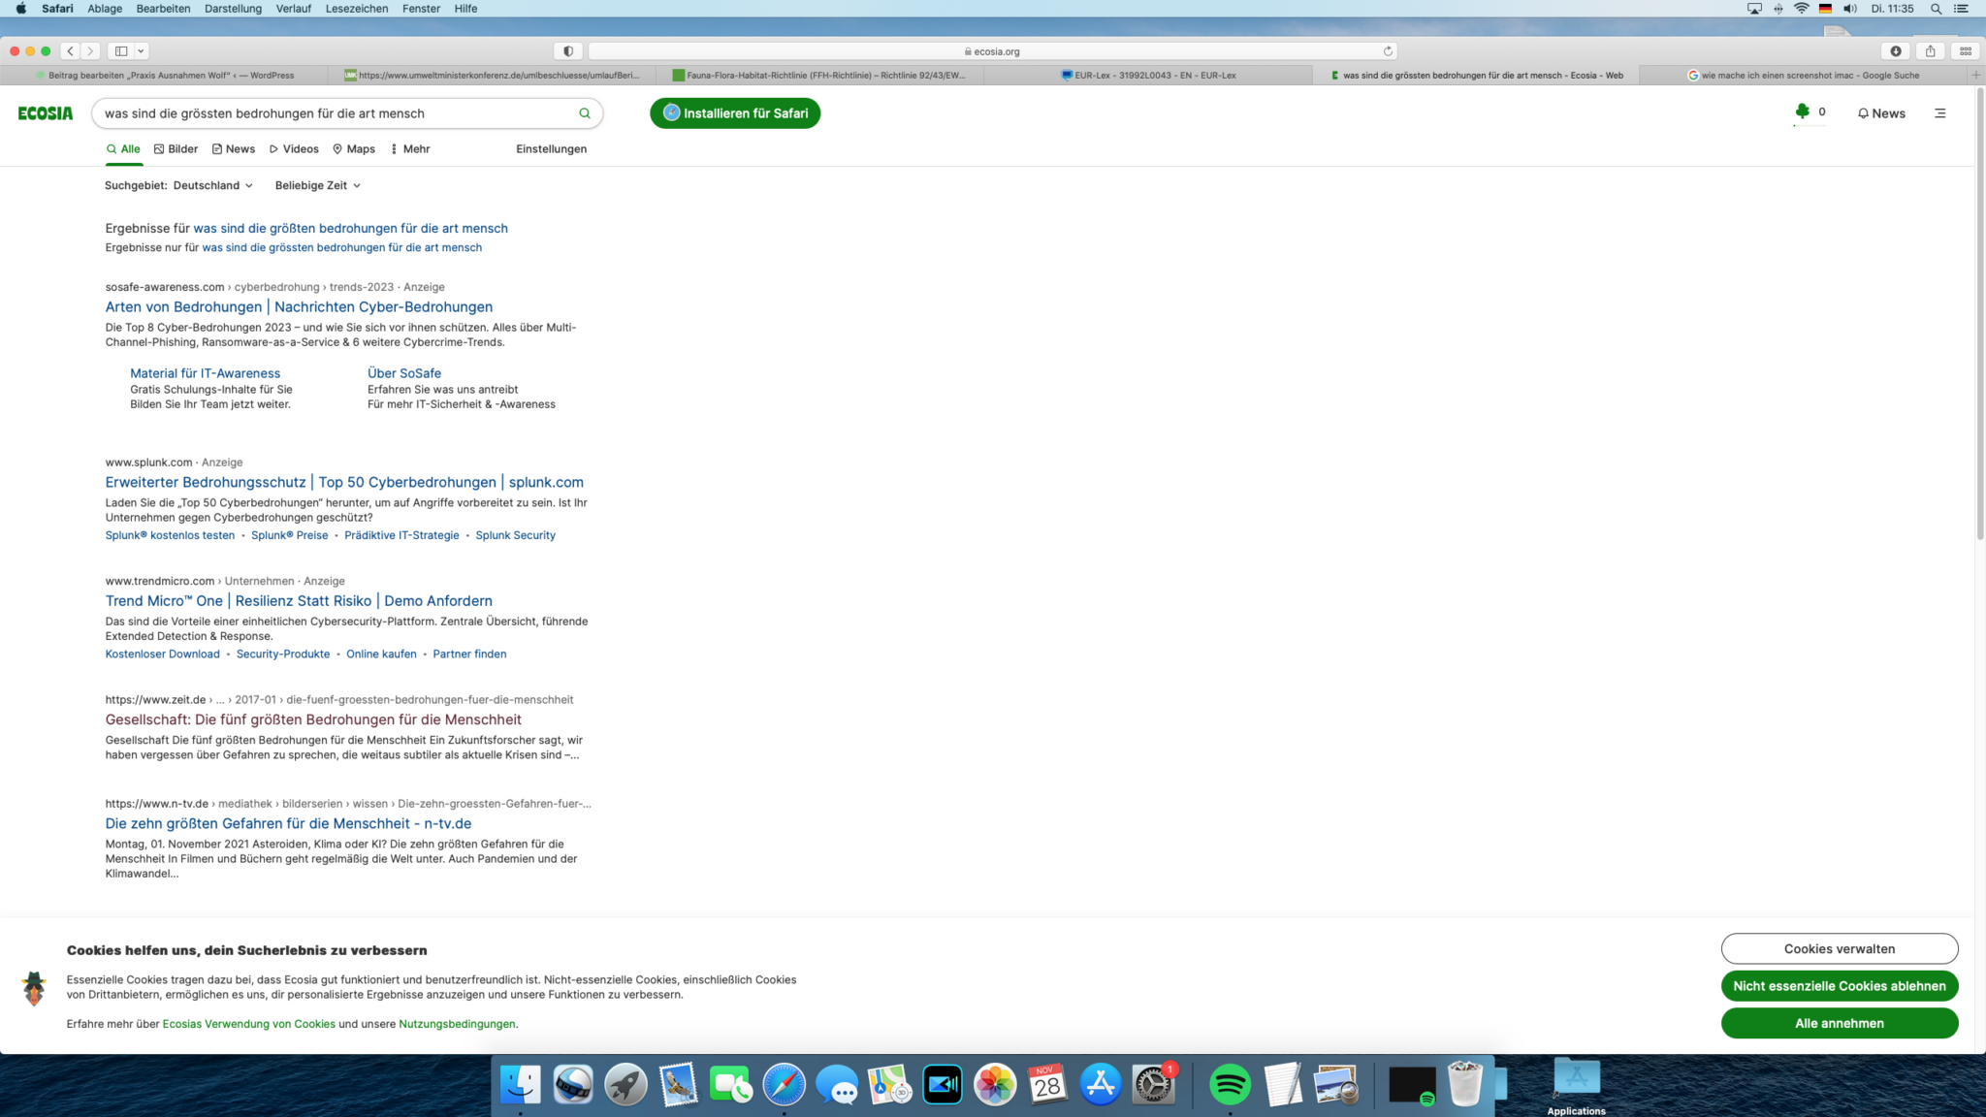Screen dimensions: 1986x1117
Task: Click the volume icon in the menu bar
Action: tap(1849, 9)
